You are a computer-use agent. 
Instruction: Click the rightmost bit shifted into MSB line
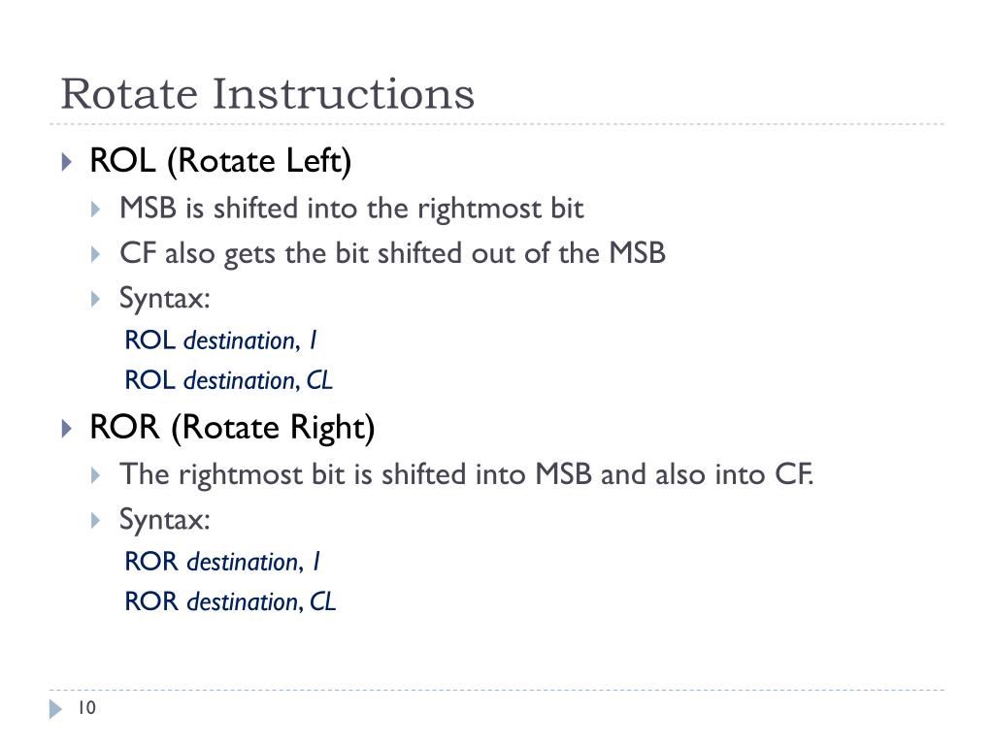[x=466, y=475]
